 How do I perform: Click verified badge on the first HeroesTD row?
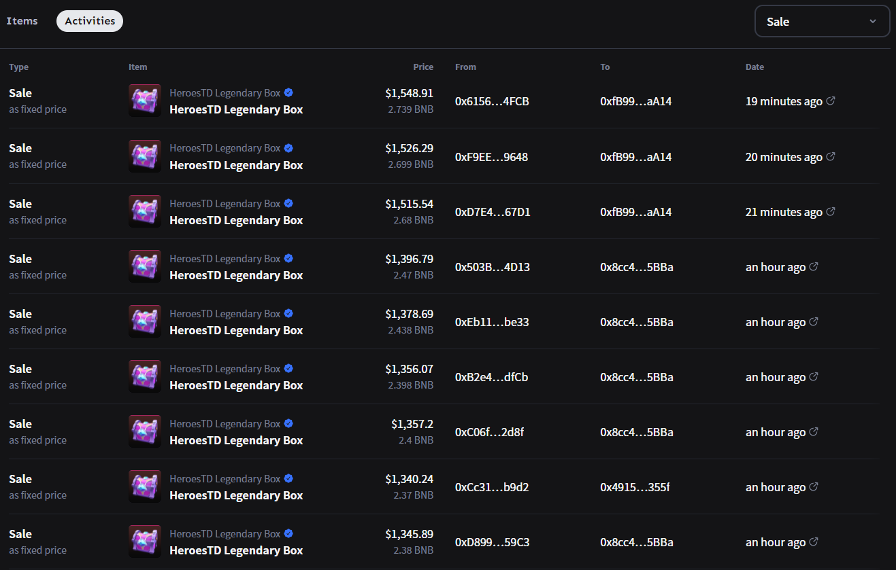(288, 93)
